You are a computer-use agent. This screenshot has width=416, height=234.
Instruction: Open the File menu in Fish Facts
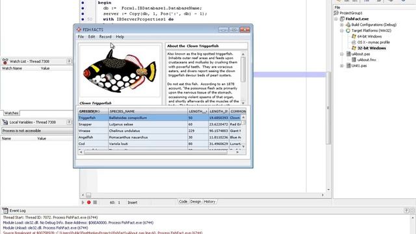pyautogui.click(x=81, y=36)
